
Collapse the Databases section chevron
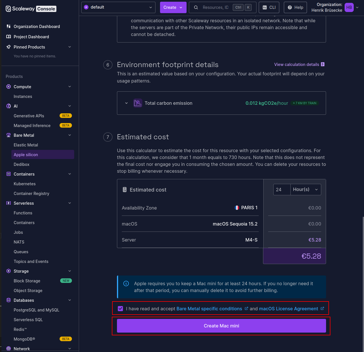click(70, 300)
